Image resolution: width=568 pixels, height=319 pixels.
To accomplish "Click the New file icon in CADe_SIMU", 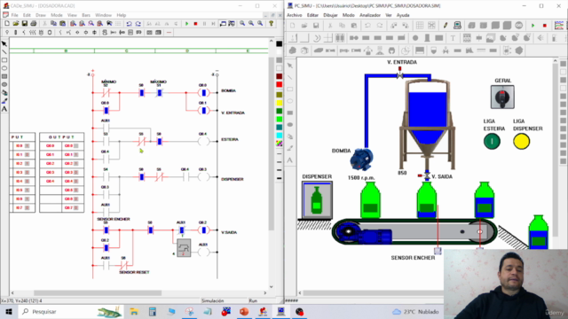I will pos(7,24).
